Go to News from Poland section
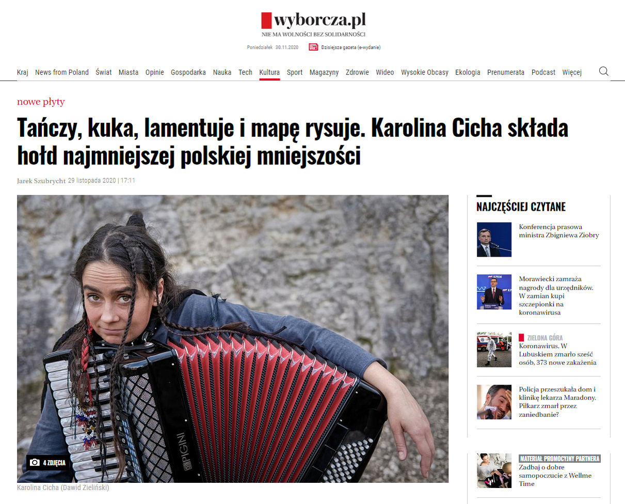The image size is (625, 504). coord(62,72)
